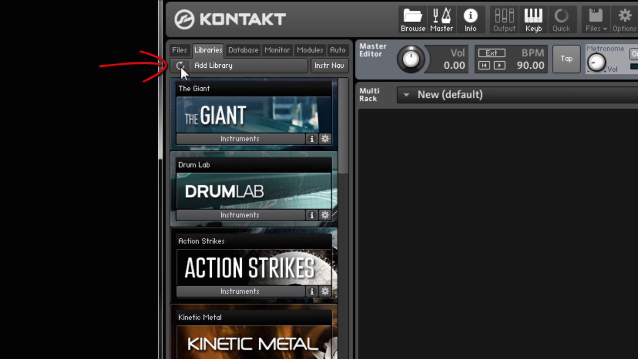Show the Info pane
This screenshot has width=638, height=359.
(x=471, y=20)
